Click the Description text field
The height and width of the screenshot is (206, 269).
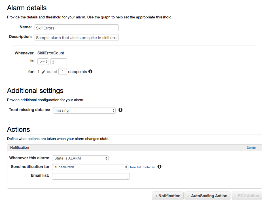pos(77,38)
